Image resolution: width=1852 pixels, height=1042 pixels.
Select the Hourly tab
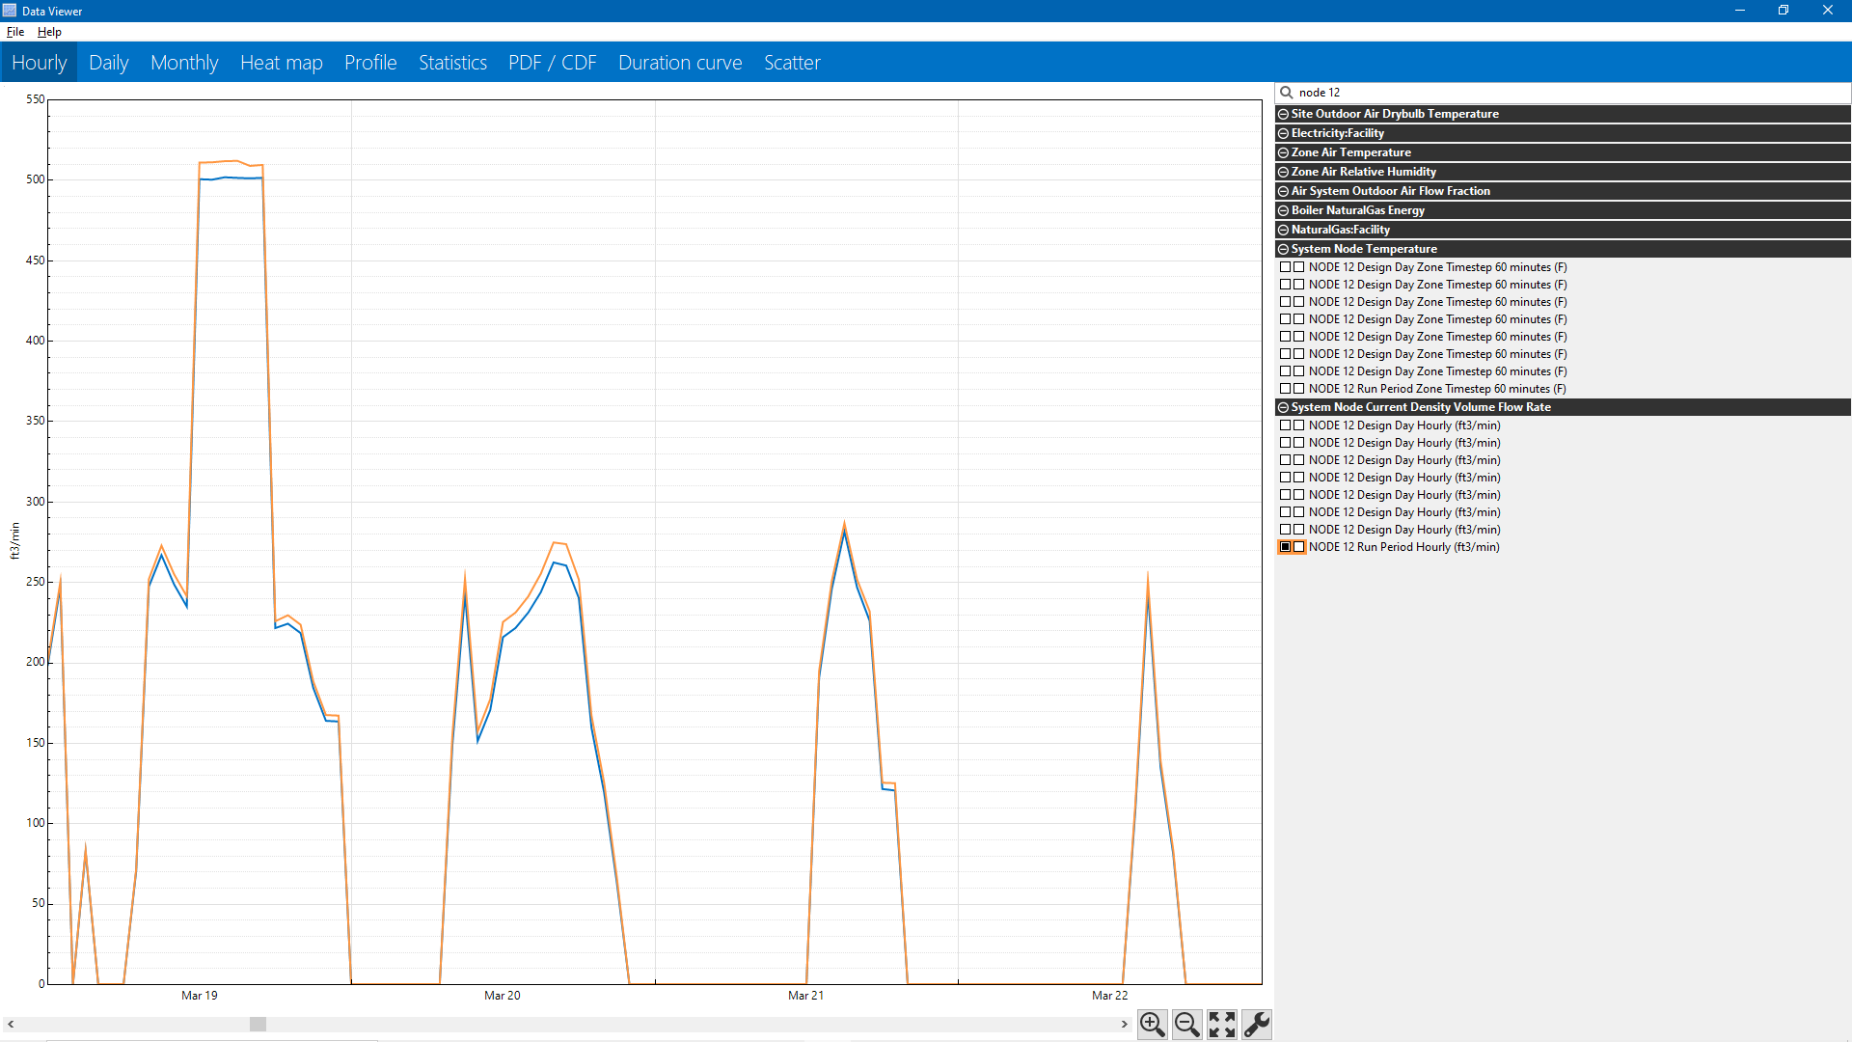point(40,63)
